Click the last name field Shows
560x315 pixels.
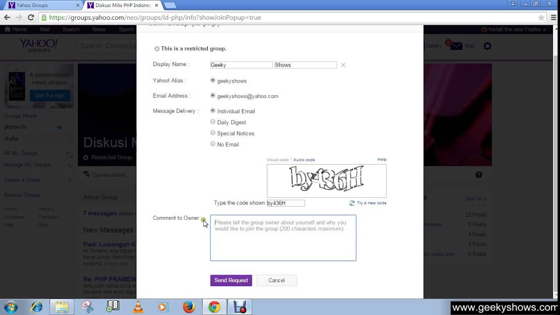point(305,65)
